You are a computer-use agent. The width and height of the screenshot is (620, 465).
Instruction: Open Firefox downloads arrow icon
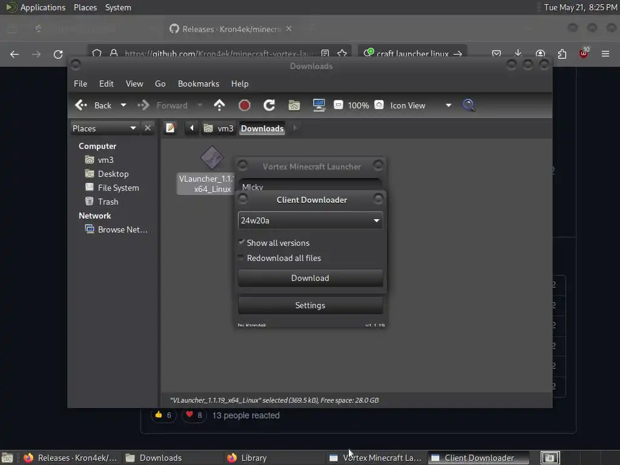pos(518,54)
